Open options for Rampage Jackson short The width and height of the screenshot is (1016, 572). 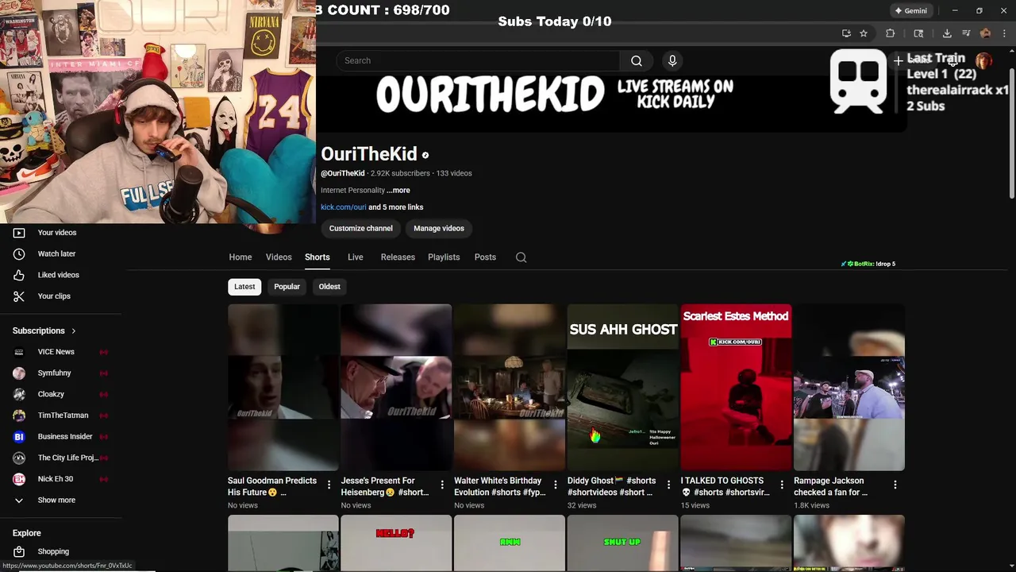(x=895, y=484)
